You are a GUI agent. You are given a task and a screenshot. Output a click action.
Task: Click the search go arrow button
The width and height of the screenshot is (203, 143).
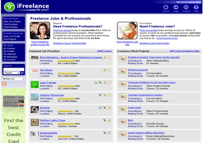point(22,73)
